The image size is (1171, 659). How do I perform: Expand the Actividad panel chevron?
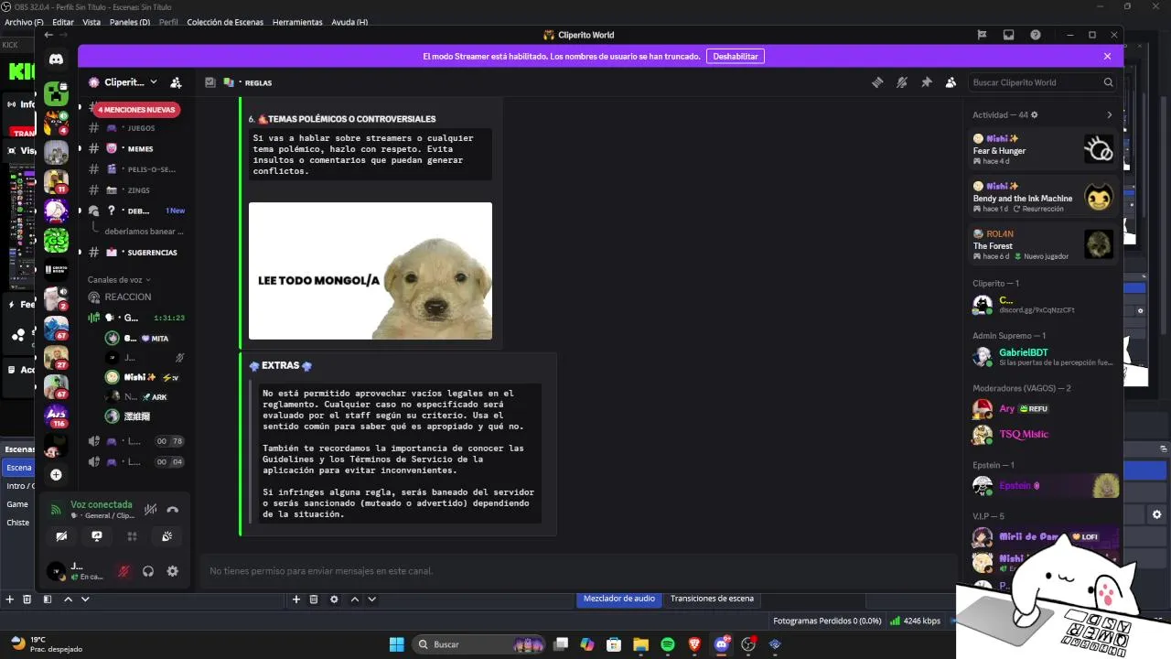(1110, 115)
